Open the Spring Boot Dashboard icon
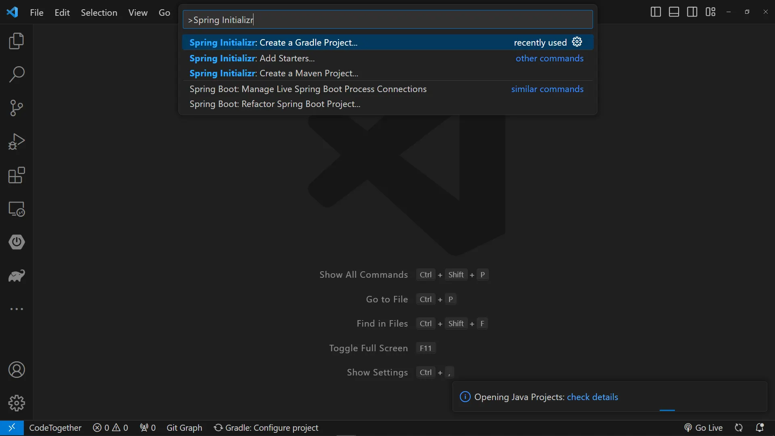This screenshot has height=436, width=775. click(17, 242)
